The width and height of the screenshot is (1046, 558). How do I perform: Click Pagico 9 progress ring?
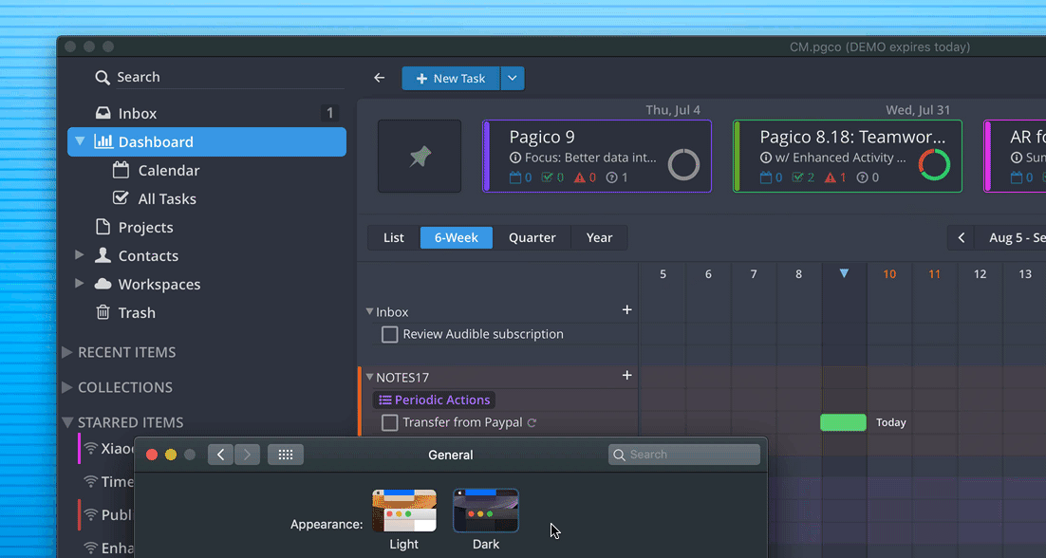pyautogui.click(x=683, y=165)
